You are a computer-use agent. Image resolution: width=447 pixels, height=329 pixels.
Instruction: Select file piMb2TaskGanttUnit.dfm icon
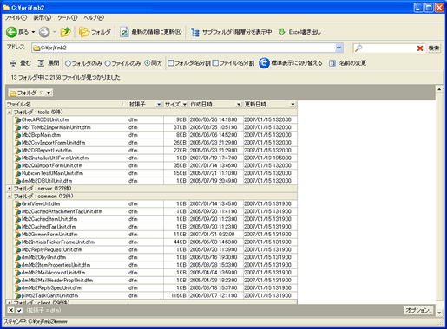tap(18, 295)
